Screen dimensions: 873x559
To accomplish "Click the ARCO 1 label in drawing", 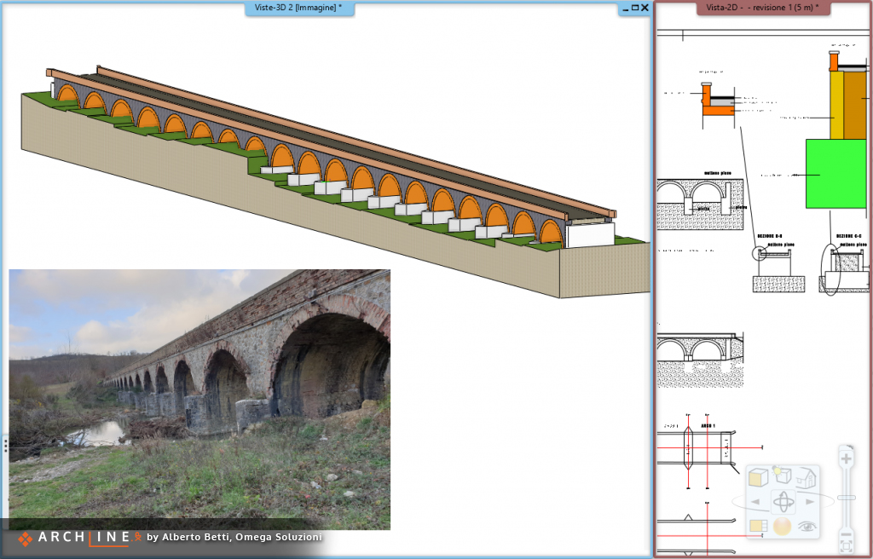I will tap(708, 426).
